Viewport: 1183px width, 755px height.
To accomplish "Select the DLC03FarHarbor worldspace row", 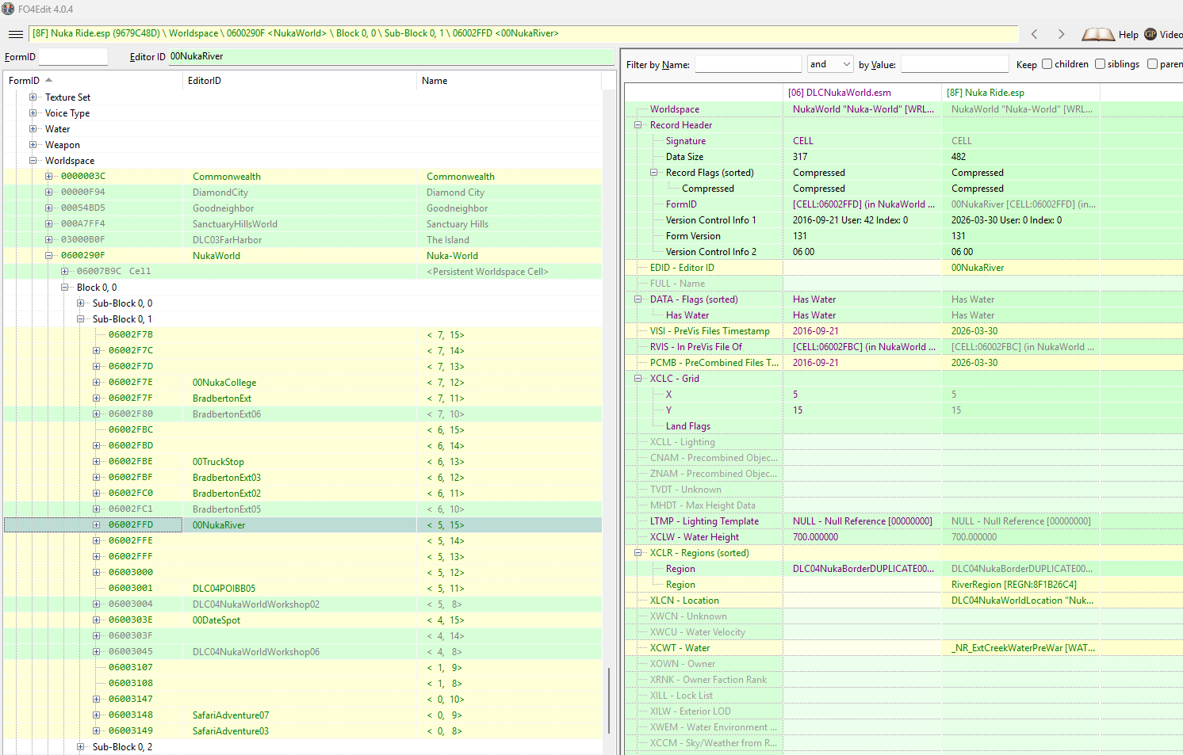I will 303,240.
